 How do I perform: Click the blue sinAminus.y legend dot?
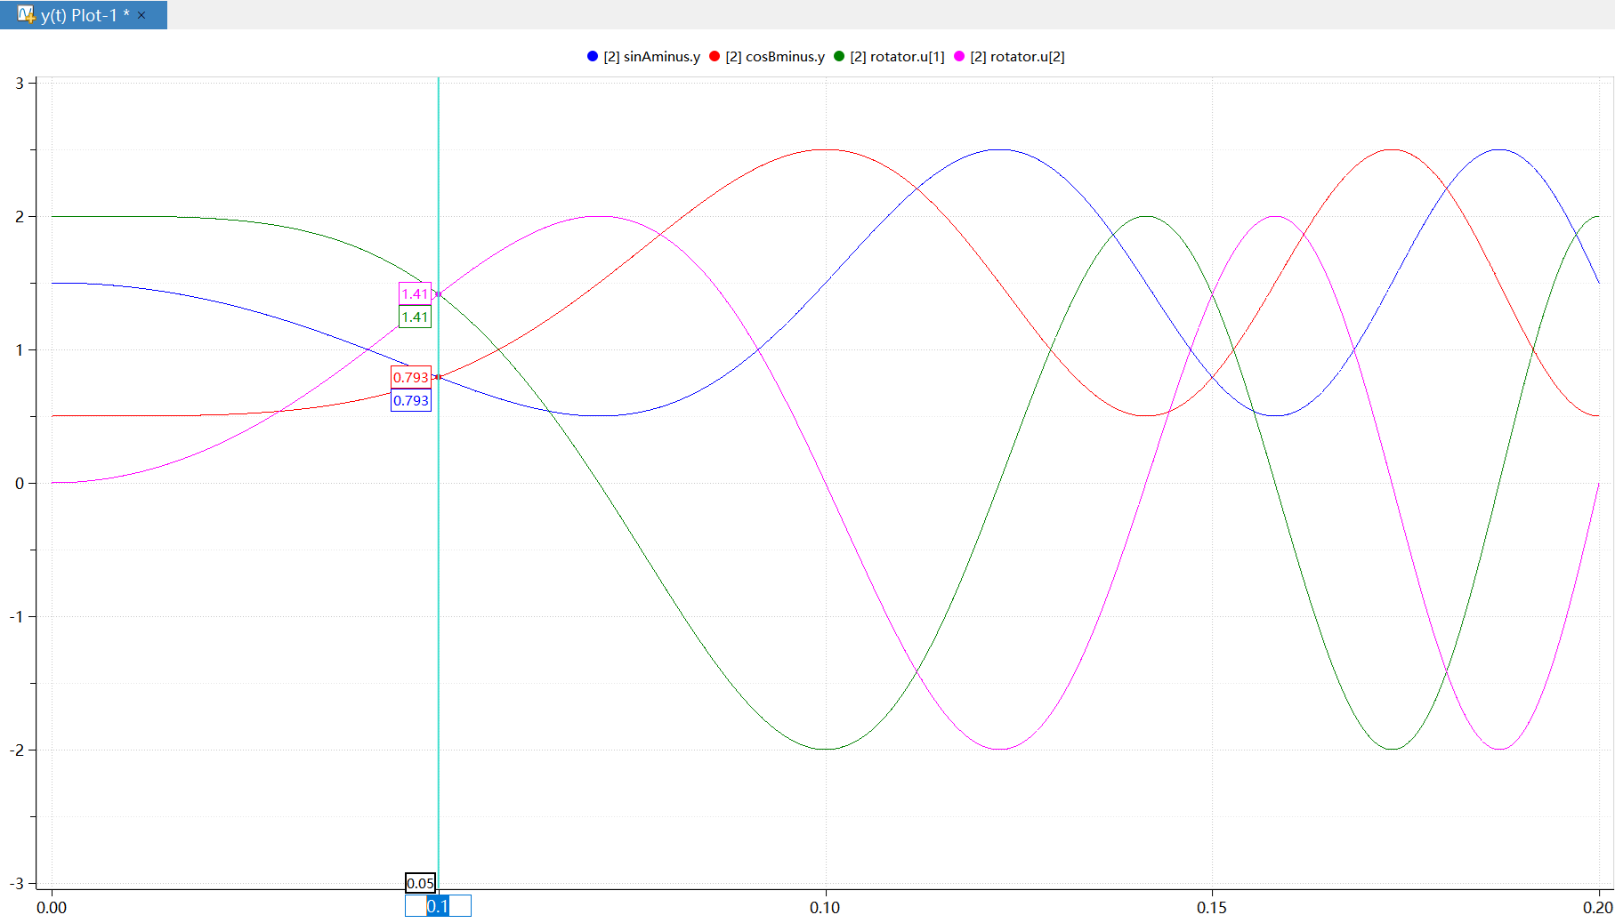(x=593, y=56)
